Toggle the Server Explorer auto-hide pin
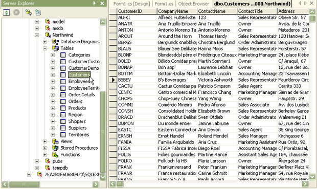 pos(94,3)
